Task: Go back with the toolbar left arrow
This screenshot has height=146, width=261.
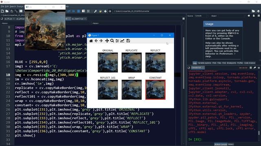Action: 105,11
